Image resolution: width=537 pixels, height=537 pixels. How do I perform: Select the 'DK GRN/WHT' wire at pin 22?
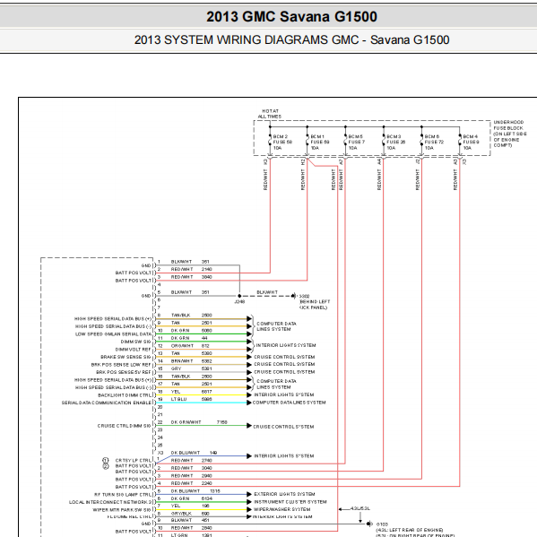click(186, 422)
